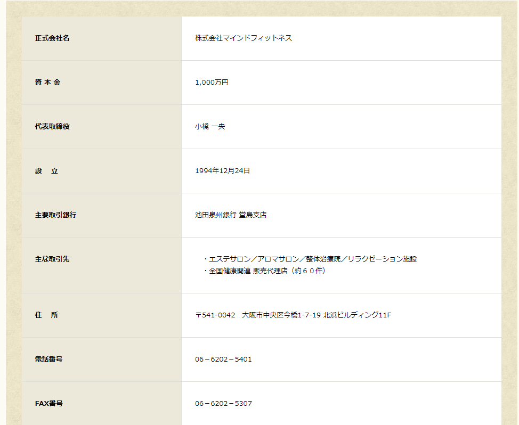Image resolution: width=519 pixels, height=425 pixels.
Task: Select the line starting with エステサロン
Action: [x=310, y=259]
